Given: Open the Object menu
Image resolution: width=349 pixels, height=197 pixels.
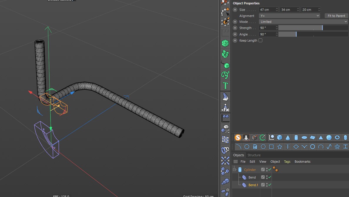Looking at the screenshot, I should pyautogui.click(x=275, y=162).
